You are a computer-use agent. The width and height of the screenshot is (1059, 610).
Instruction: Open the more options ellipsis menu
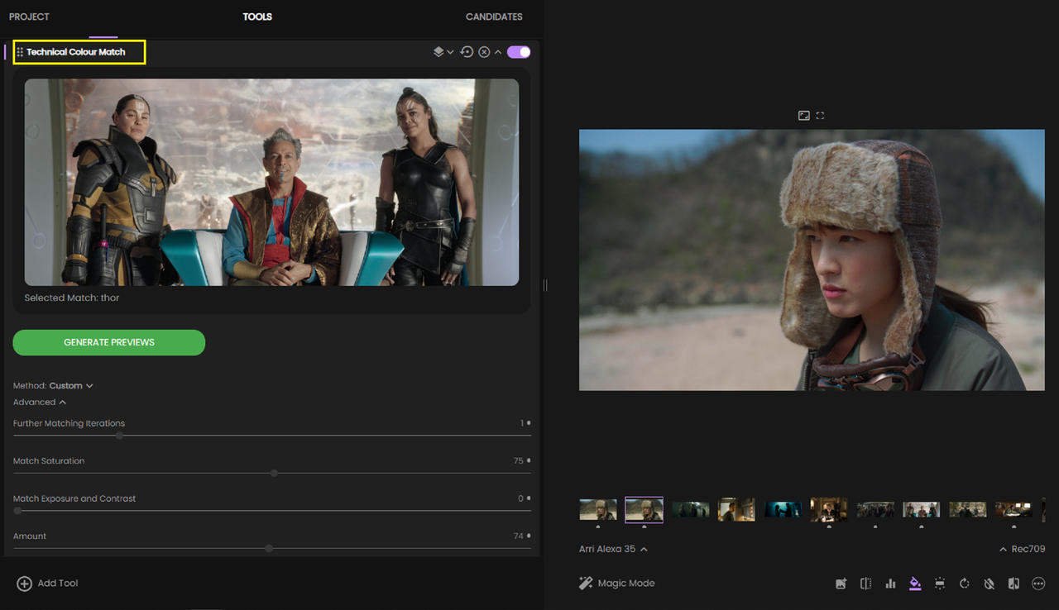[x=1039, y=584]
